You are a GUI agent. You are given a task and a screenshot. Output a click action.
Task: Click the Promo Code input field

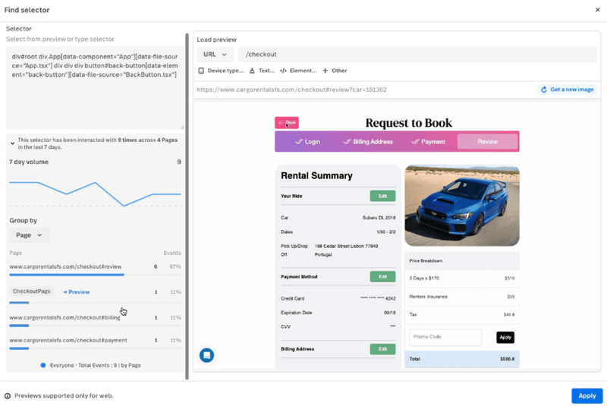(445, 337)
